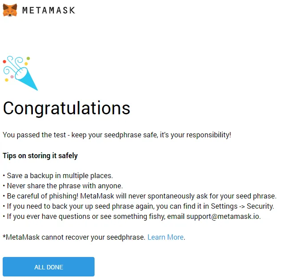Click MetaMask cannot recover your seedphrase note
Viewport: 285px width, 280px height.
click(x=74, y=237)
